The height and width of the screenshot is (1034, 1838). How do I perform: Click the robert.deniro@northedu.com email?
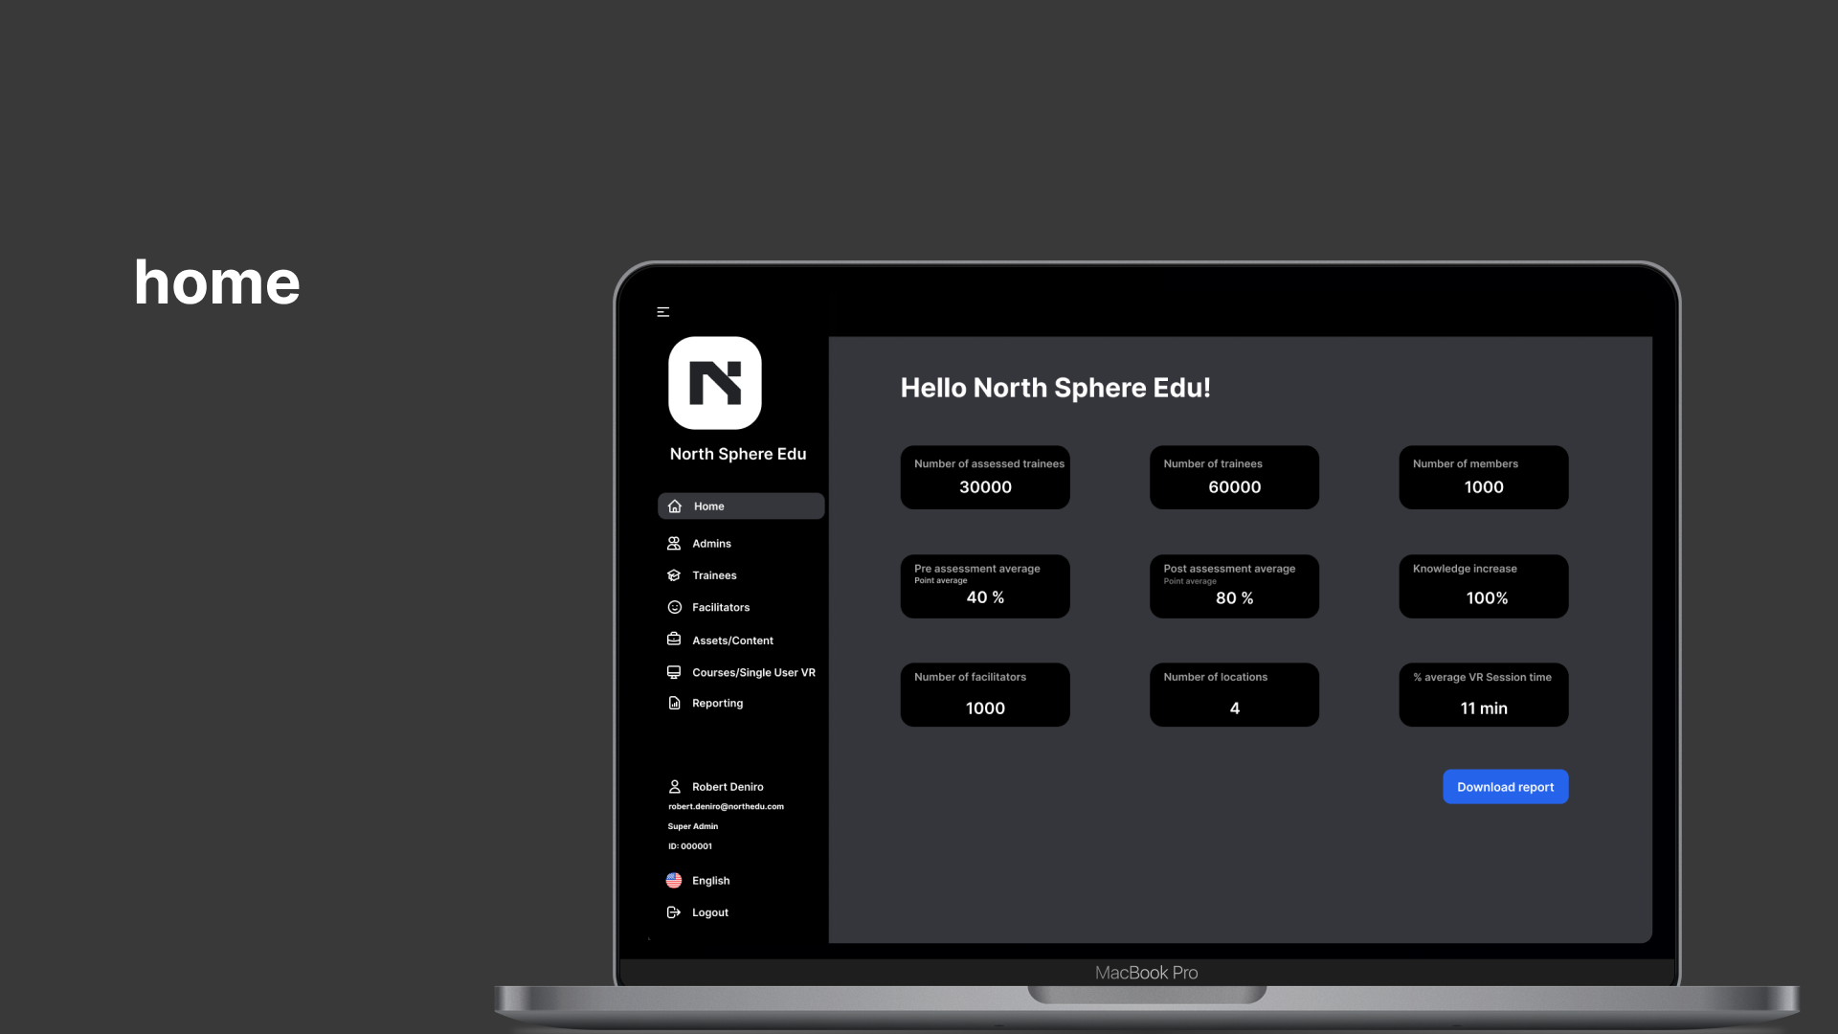pyautogui.click(x=726, y=807)
